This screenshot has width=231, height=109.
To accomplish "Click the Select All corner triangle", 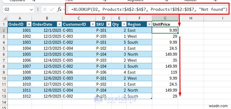I will 5,19.
